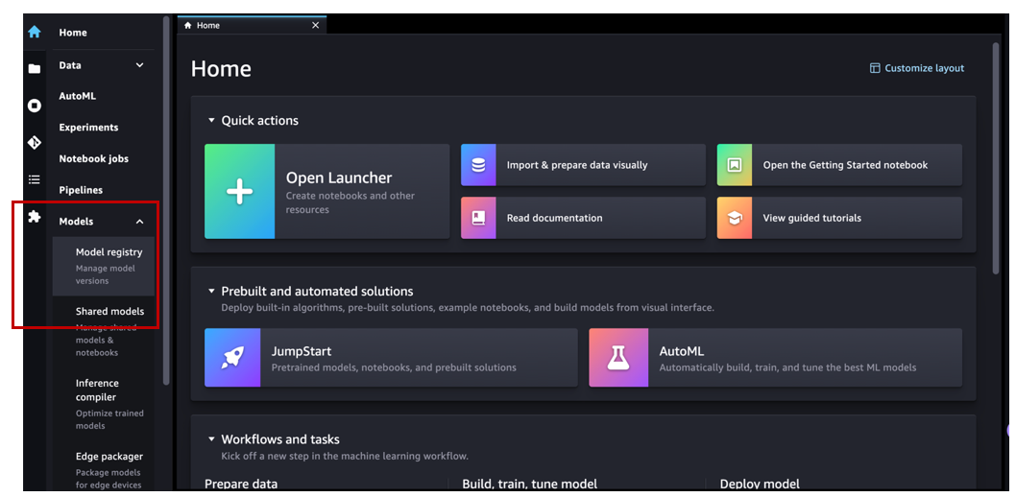Click the Build, train, tune model heading

[x=530, y=485]
